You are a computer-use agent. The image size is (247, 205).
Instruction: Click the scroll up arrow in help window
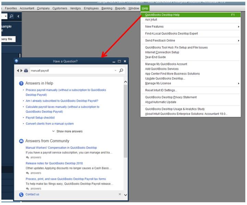(125, 82)
